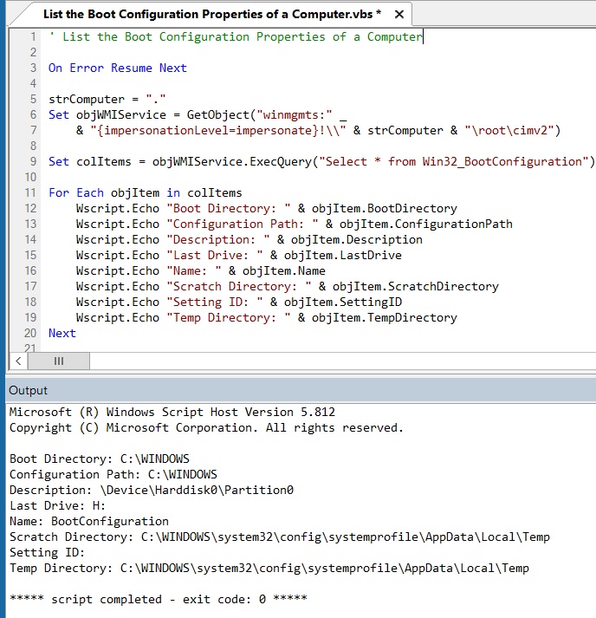Click the Win32_BootConfiguration query string
Viewport: 596px width, 618px height.
point(454,161)
